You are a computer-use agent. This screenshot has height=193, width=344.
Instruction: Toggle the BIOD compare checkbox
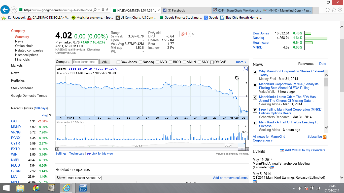click(x=170, y=62)
